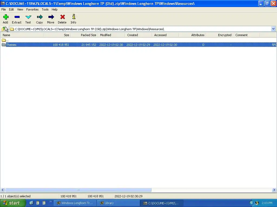Sort by the Encrypted column header

point(219,35)
